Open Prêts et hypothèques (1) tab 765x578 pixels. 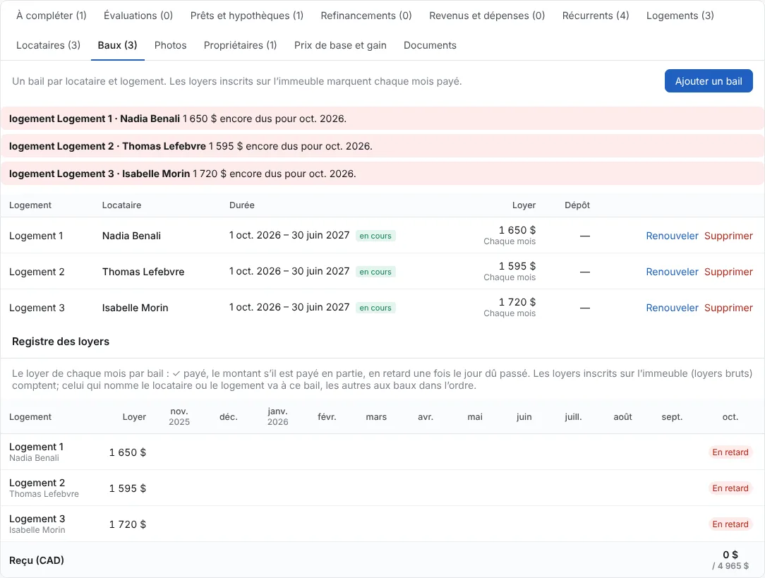[x=247, y=16]
